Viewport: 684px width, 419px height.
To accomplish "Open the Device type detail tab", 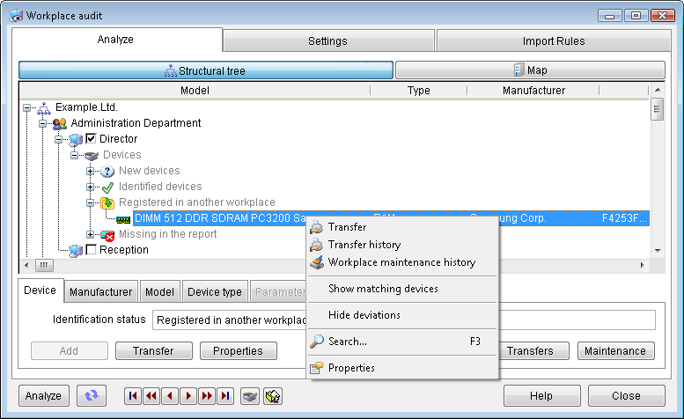I will 215,291.
